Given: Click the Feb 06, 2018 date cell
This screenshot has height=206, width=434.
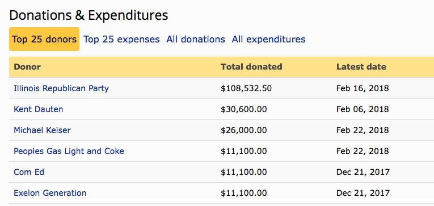Looking at the screenshot, I should 363,109.
